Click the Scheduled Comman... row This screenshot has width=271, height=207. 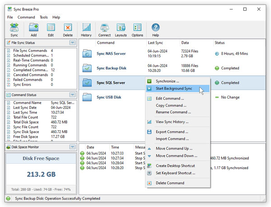tap(41, 55)
